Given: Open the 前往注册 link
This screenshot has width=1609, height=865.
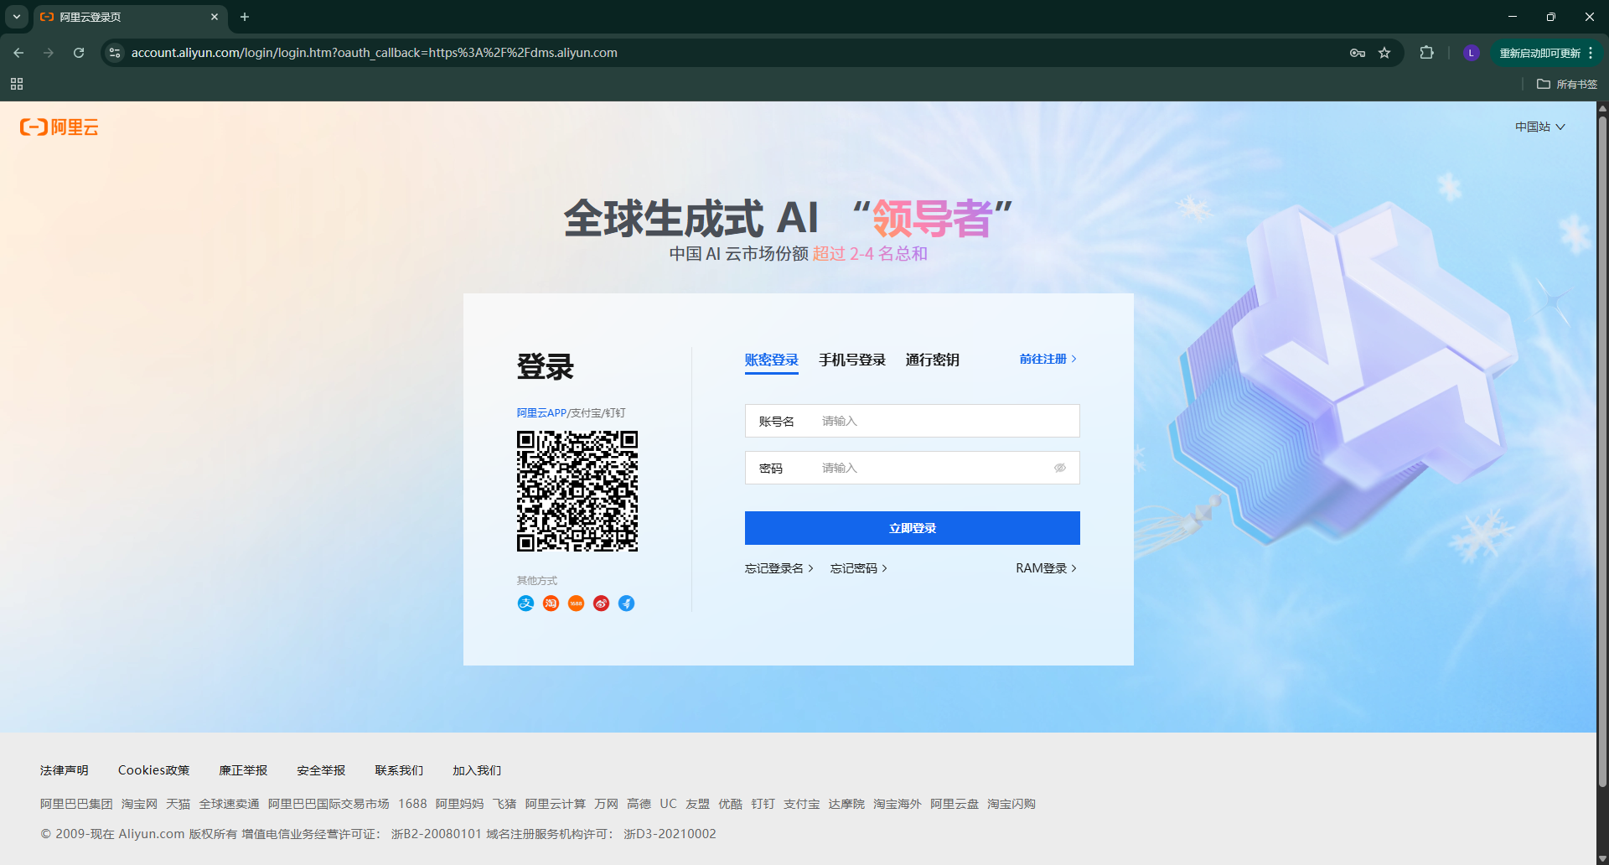Looking at the screenshot, I should pos(1048,359).
